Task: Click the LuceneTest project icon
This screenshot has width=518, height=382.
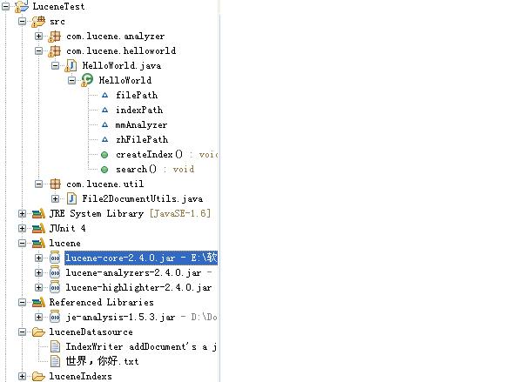Action: [22, 6]
